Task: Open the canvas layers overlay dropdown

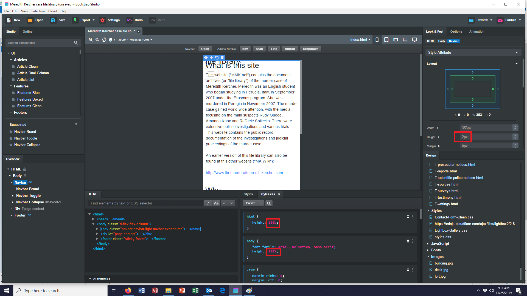Action: click(112, 40)
